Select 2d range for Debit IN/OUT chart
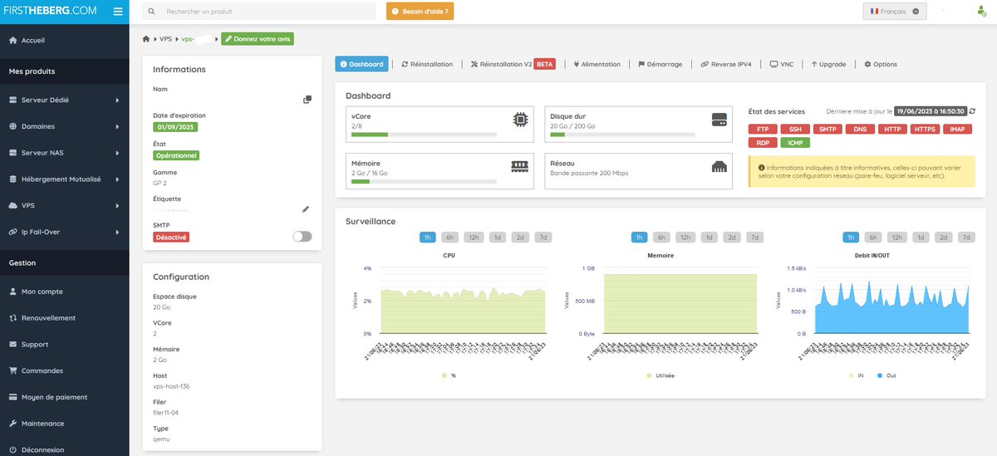The height and width of the screenshot is (456, 997). coord(943,238)
